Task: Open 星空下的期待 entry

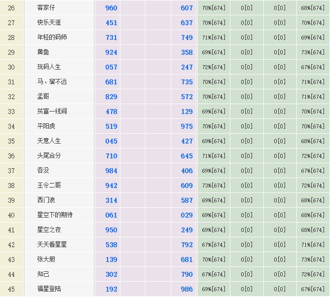Action: (55, 215)
